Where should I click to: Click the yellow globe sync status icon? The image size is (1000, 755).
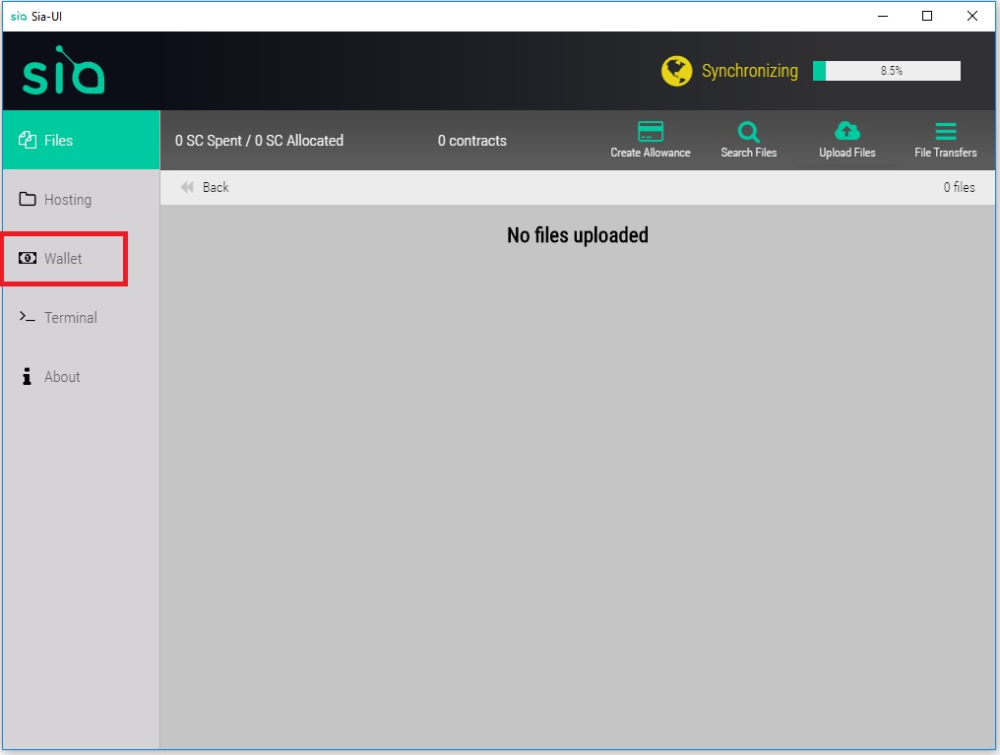tap(677, 71)
